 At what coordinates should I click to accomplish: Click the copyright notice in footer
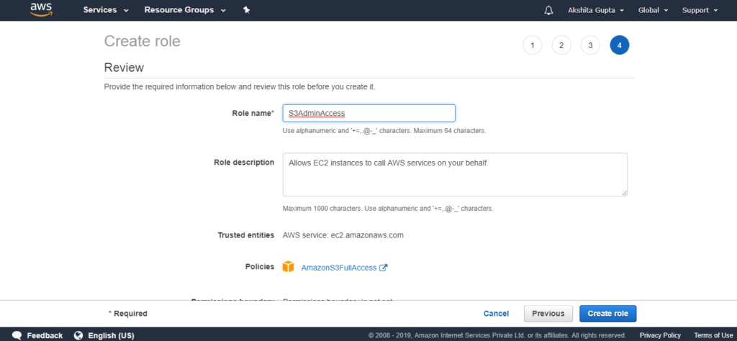[x=497, y=335]
